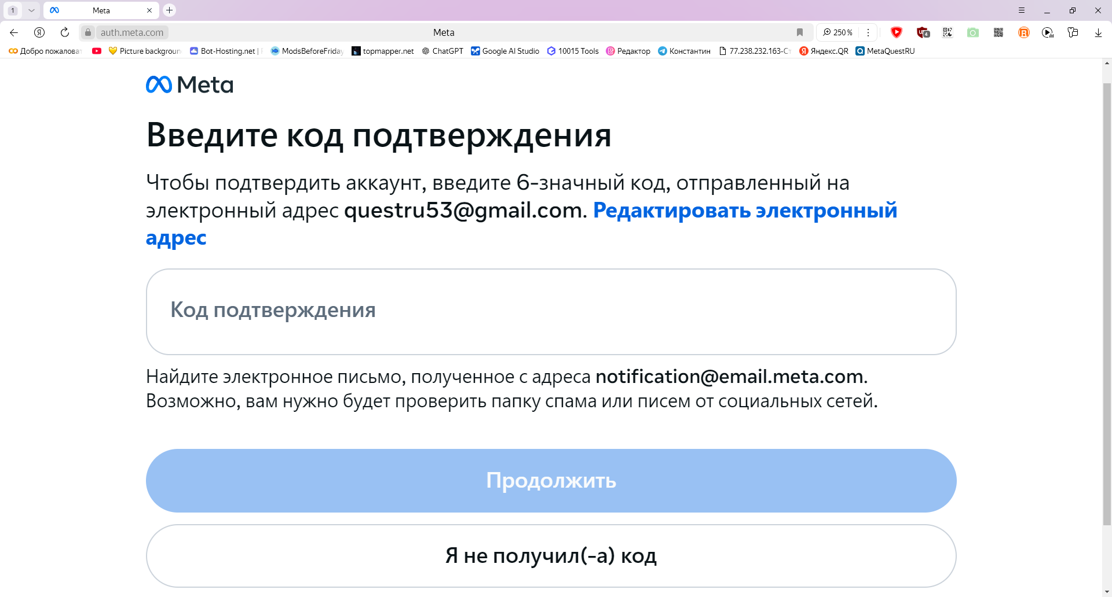Open the ChatGPT bookmark
Screen dimensions: 1112x597
[442, 51]
